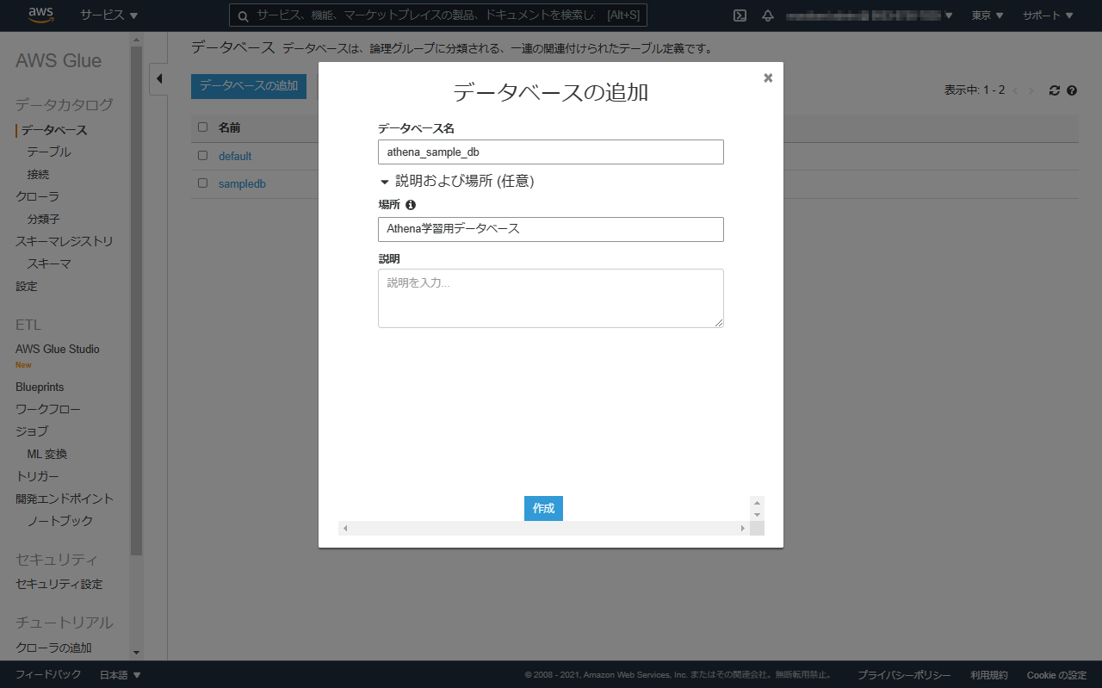
Task: Open トリガー in the sidebar
Action: [38, 476]
